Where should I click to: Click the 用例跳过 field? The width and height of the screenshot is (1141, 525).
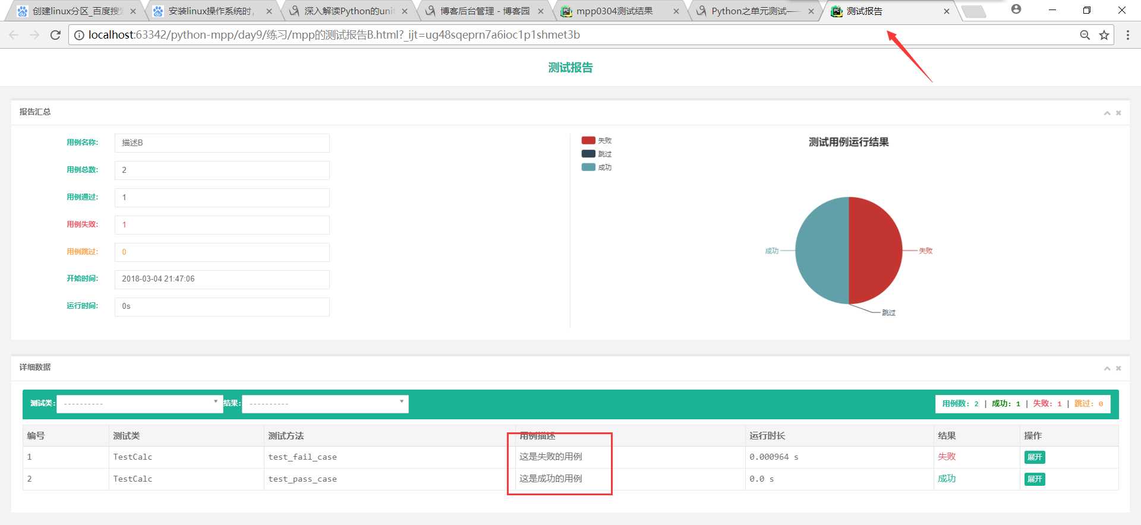pos(222,252)
